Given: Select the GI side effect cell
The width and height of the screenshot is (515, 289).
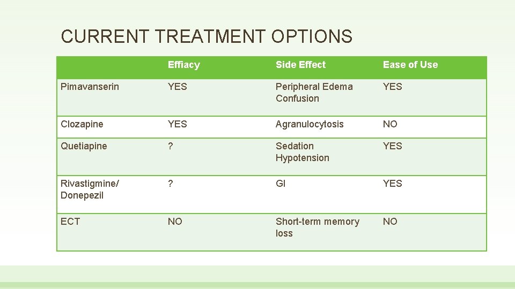Looking at the screenshot, I should pos(281,184).
